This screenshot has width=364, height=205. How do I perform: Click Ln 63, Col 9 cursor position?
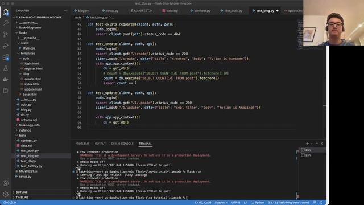click(203, 203)
